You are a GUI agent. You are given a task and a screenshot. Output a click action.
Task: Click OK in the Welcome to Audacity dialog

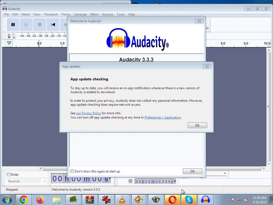click(x=192, y=171)
